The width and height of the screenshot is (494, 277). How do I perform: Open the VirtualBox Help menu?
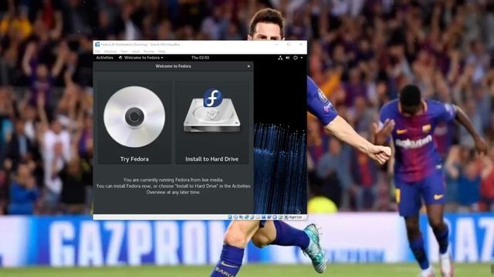[161, 52]
